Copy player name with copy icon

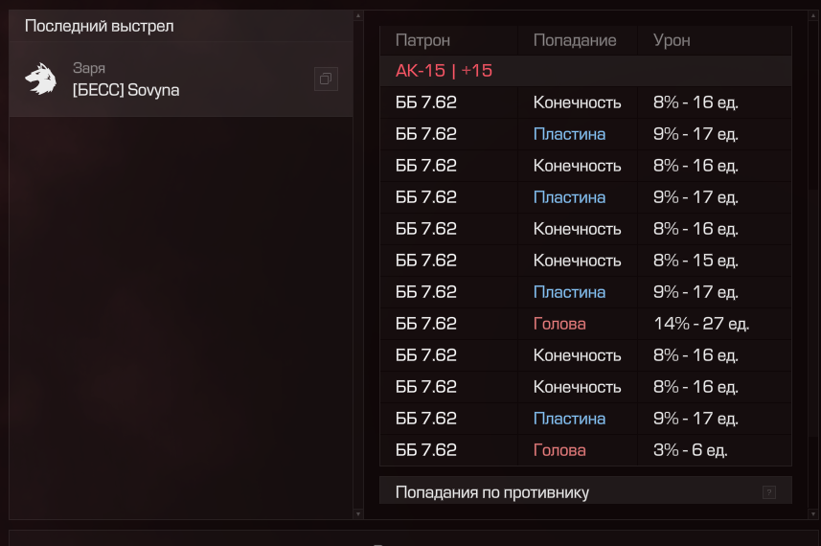(326, 80)
